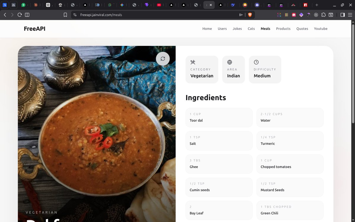Click the purple diamond extension icon
Image resolution: width=355 pixels, height=222 pixels.
[x=301, y=15]
